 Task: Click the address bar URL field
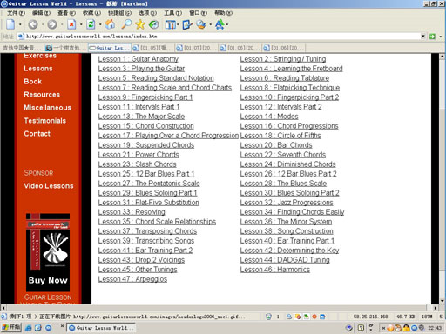pos(220,37)
